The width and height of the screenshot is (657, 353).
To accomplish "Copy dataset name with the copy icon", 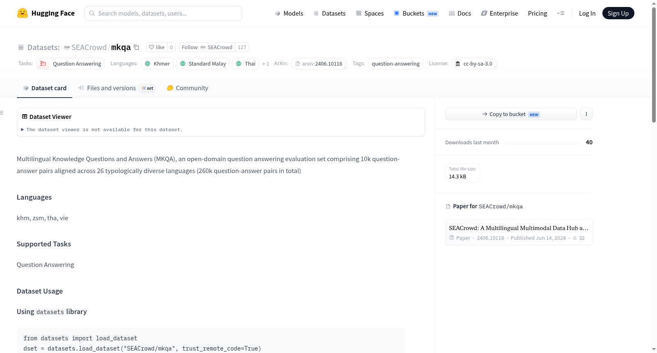I will pyautogui.click(x=136, y=47).
